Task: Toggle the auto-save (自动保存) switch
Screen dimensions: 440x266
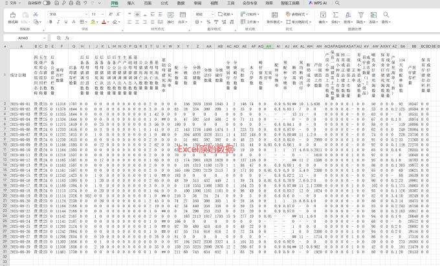Action: pos(47,3)
